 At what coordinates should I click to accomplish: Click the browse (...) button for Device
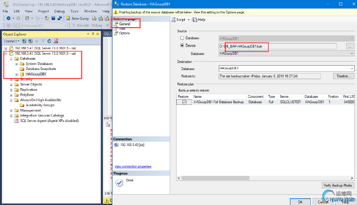[x=350, y=46]
